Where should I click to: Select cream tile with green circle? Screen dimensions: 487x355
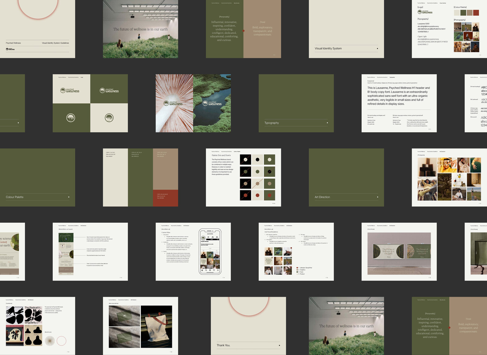click(x=258, y=172)
